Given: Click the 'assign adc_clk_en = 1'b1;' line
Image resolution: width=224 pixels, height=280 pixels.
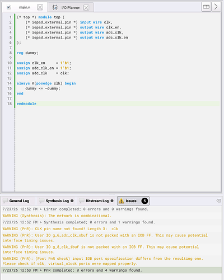Looking at the screenshot, I should [x=44, y=68].
